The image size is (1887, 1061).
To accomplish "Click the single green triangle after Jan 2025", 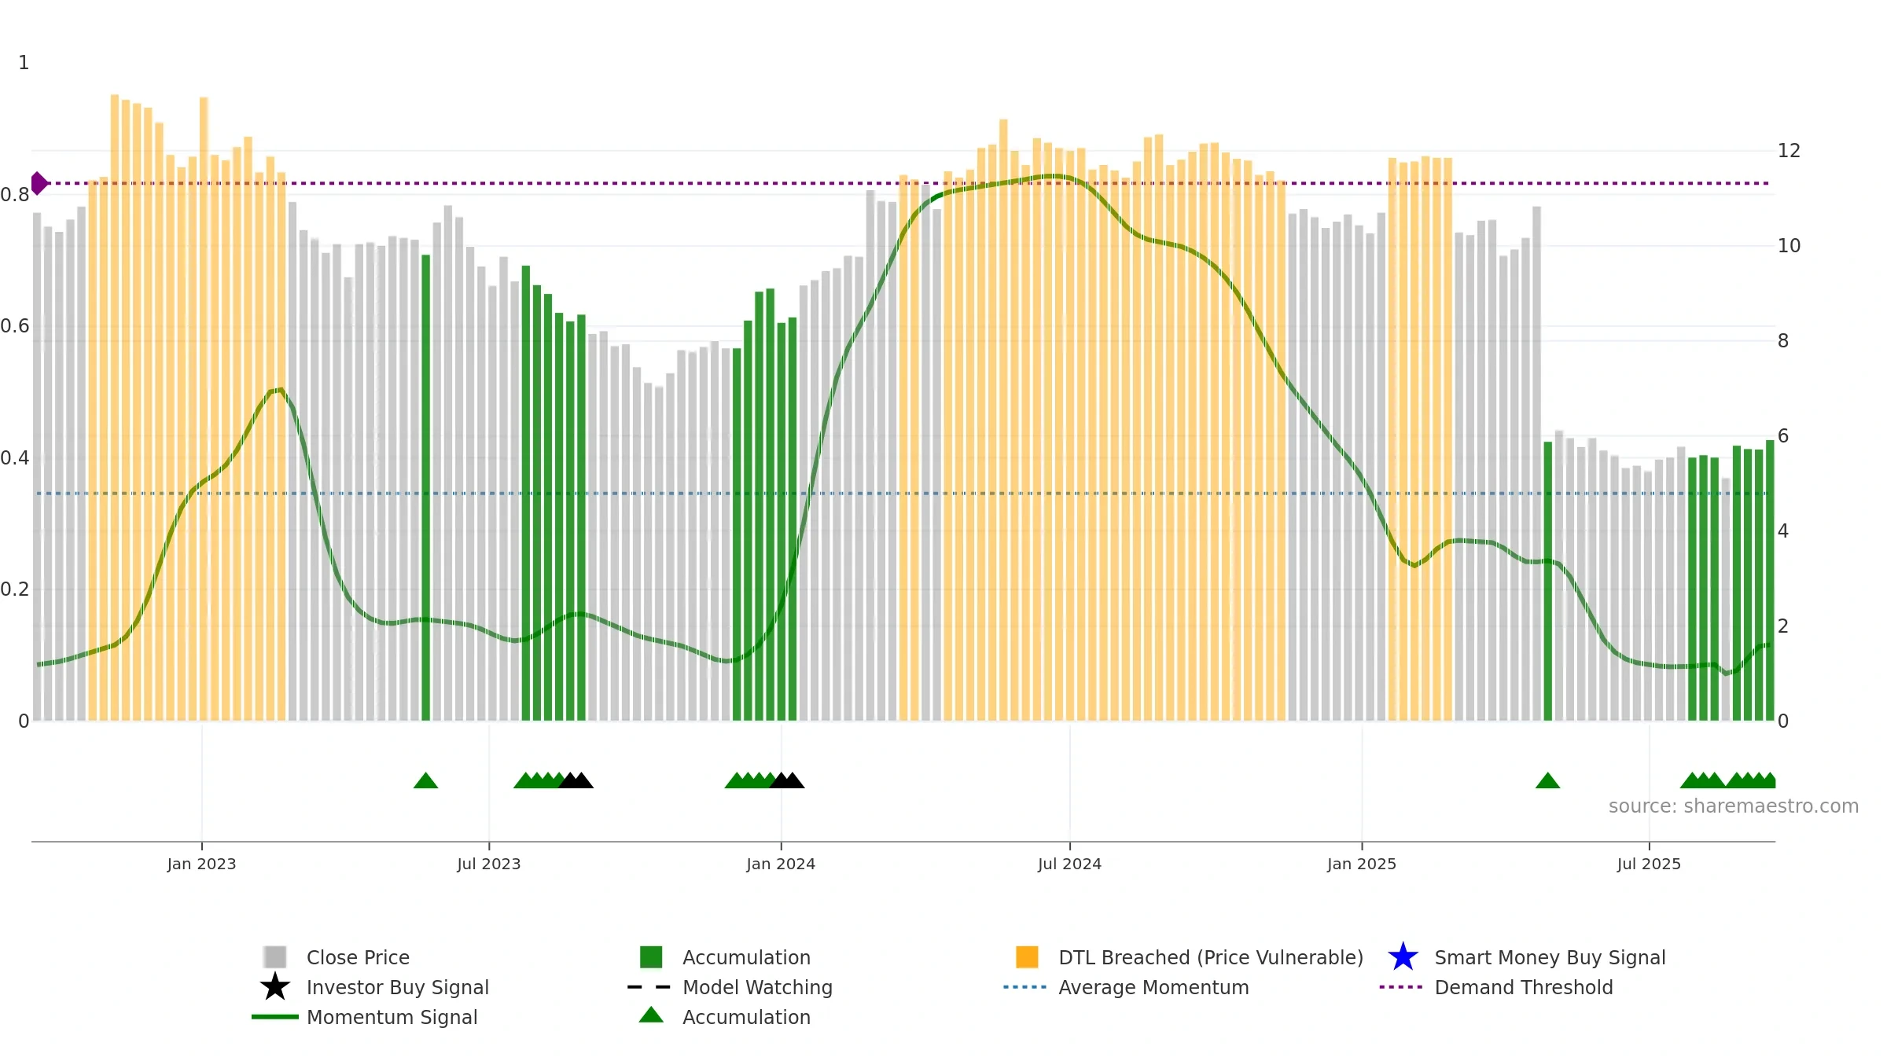I will (1547, 780).
